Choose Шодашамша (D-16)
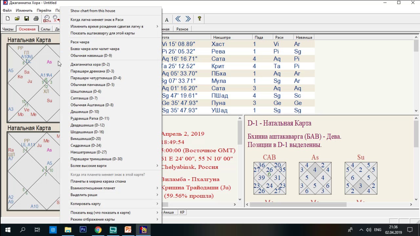The height and width of the screenshot is (236, 420). click(x=111, y=132)
